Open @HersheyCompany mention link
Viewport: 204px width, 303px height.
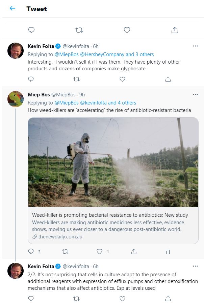102,54
